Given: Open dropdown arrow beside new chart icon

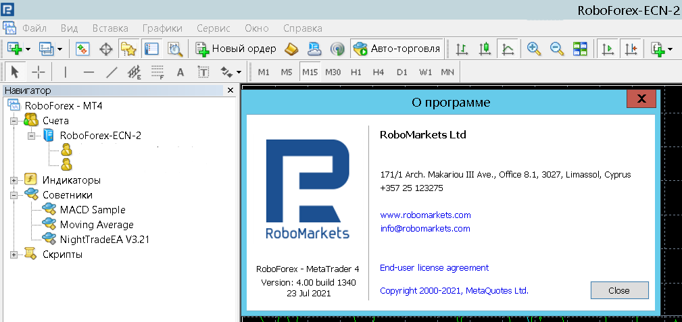Looking at the screenshot, I should pyautogui.click(x=28, y=49).
